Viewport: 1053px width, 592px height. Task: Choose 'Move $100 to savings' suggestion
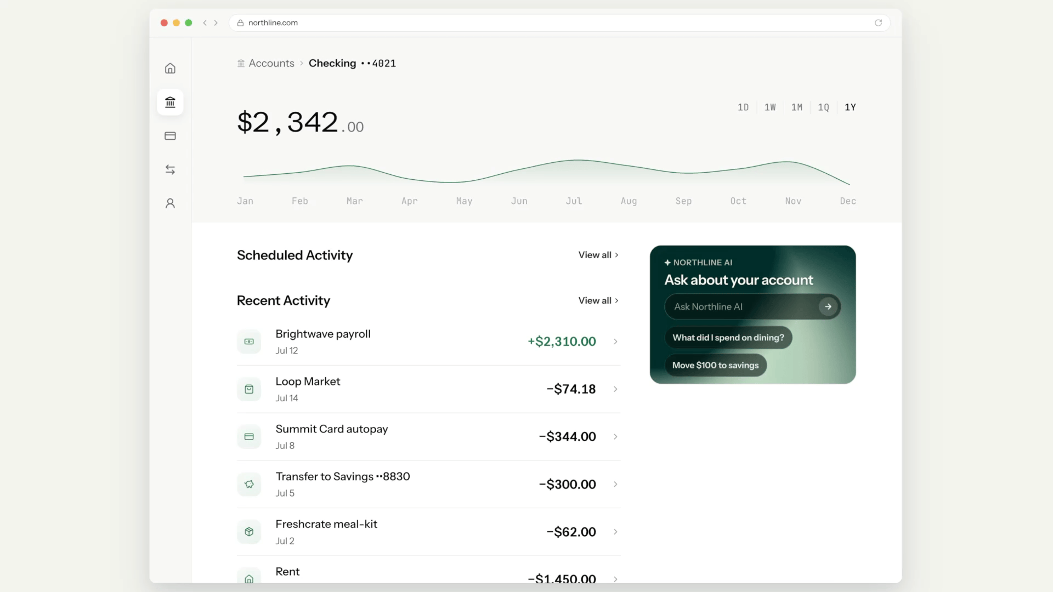coord(716,365)
